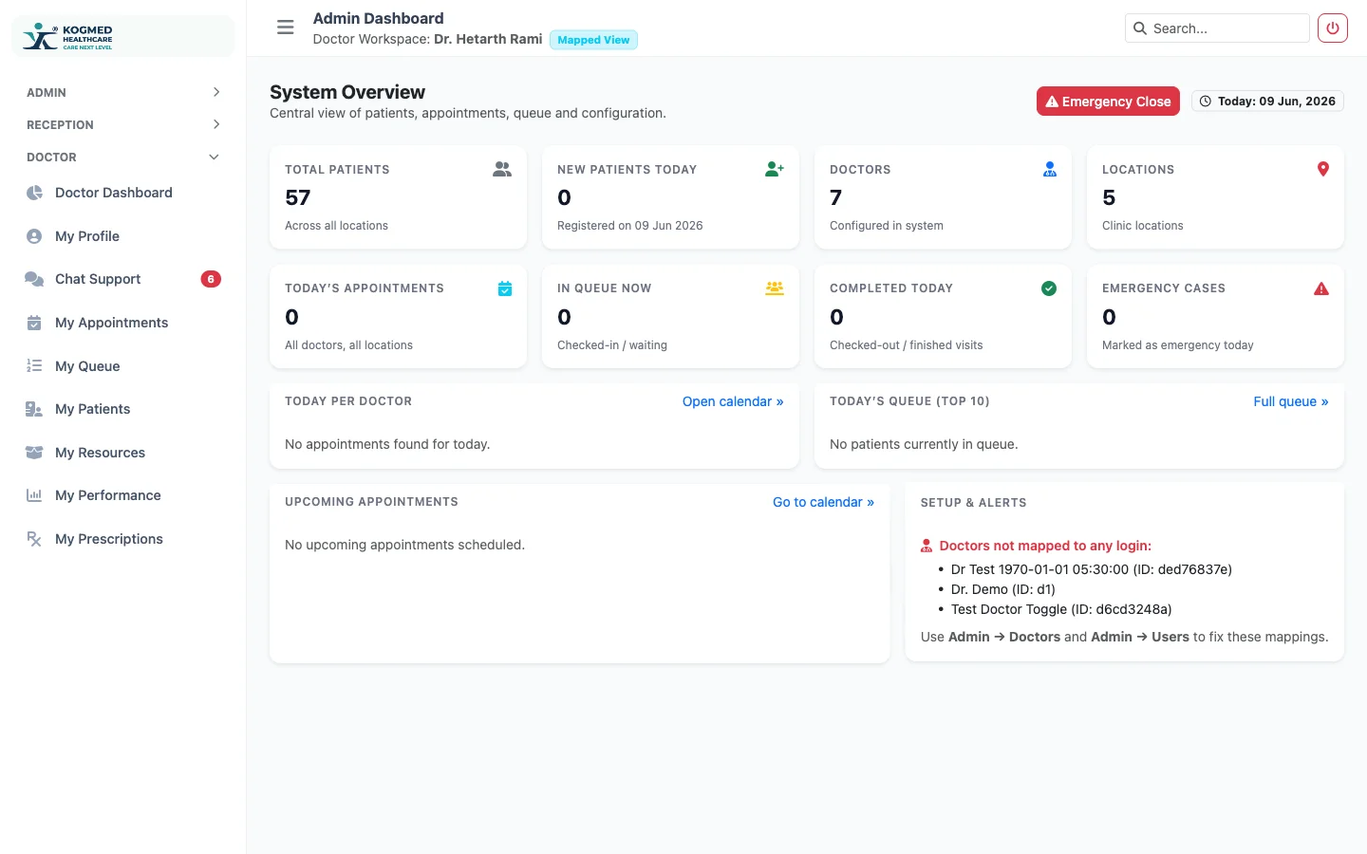
Task: Open the Emergency Cases card
Action: tap(1215, 317)
